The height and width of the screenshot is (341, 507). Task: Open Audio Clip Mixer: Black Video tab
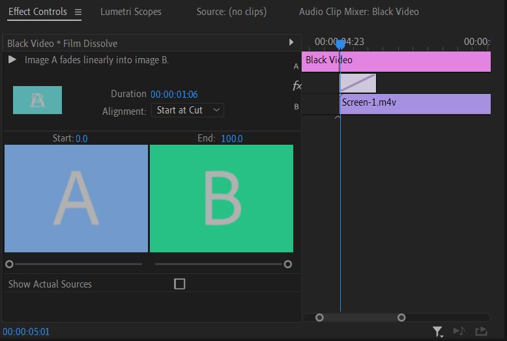(358, 12)
